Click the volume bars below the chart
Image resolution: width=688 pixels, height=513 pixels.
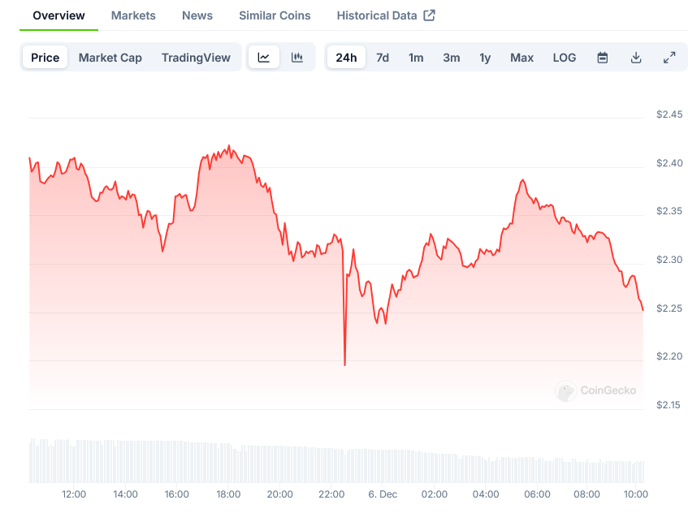[325, 464]
